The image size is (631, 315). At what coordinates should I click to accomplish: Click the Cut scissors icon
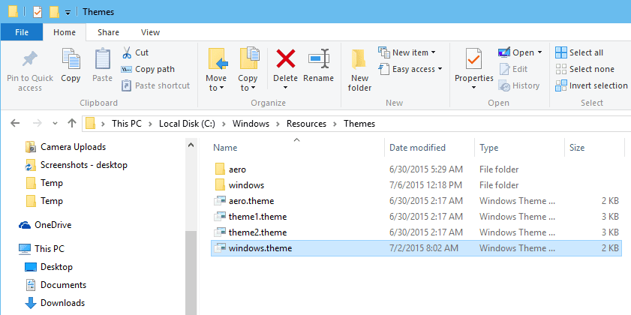point(127,52)
